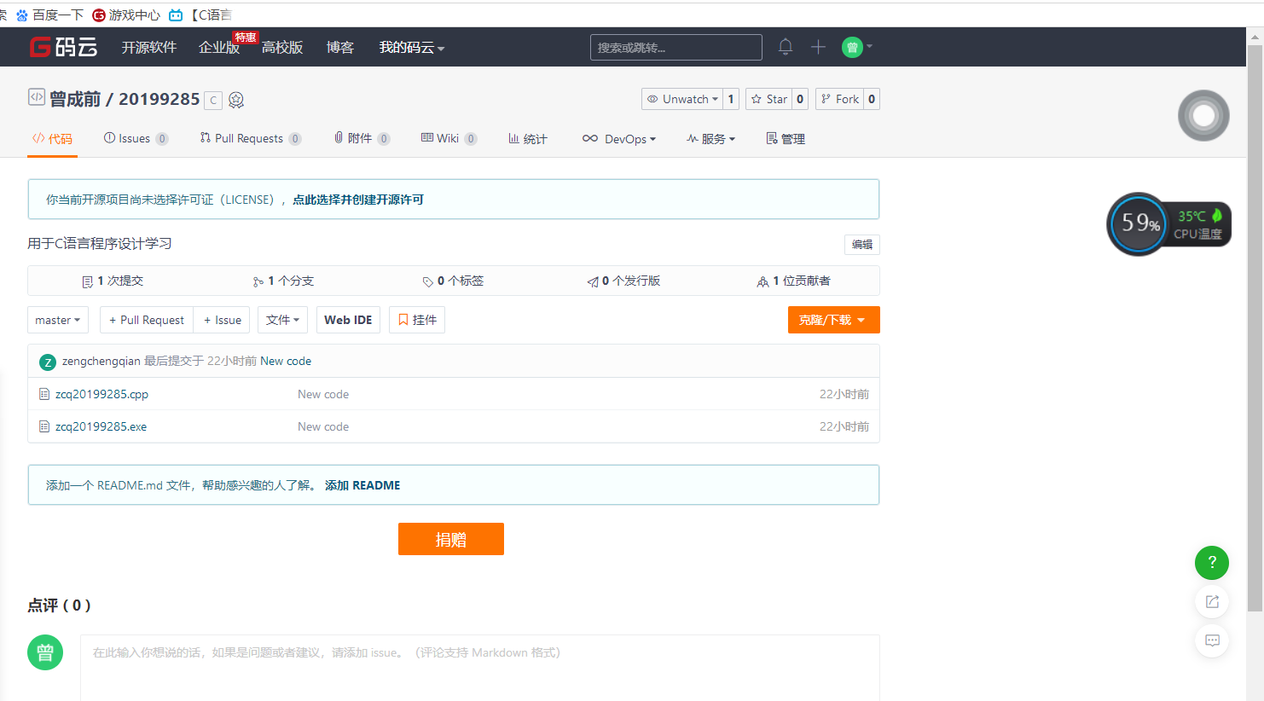Open the Unwatch dropdown
Viewport: 1264px width, 701px height.
tap(682, 99)
